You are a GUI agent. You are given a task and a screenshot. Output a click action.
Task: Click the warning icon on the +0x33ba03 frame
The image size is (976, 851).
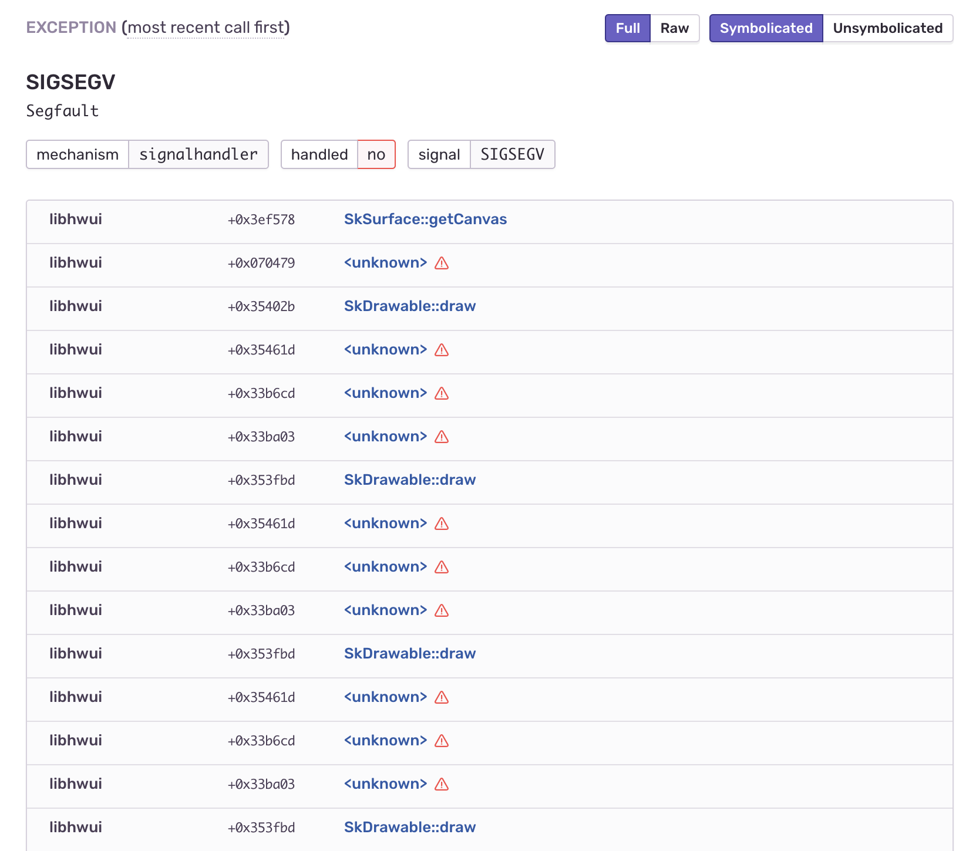[x=441, y=437]
